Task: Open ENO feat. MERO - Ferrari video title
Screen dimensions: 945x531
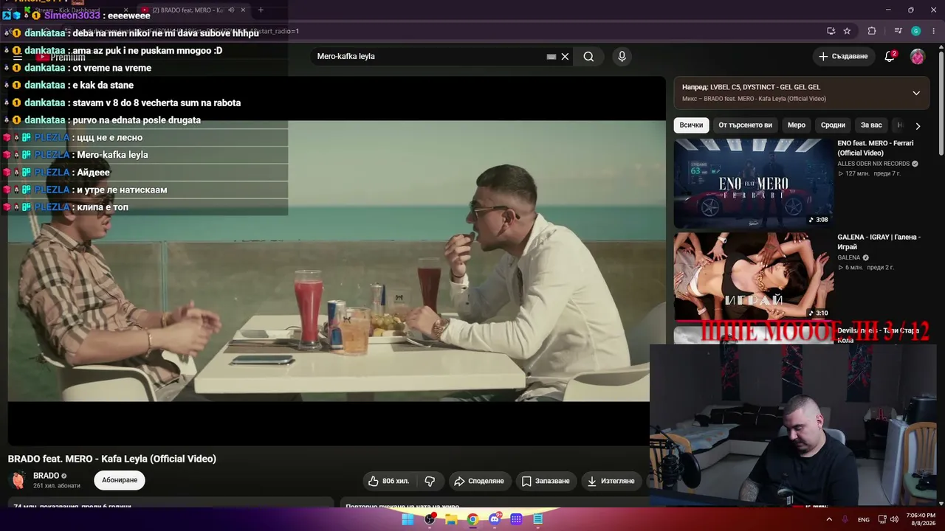Action: tap(876, 148)
